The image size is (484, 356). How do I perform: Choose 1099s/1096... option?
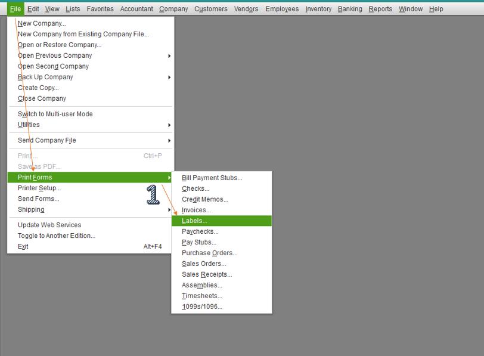pos(222,307)
